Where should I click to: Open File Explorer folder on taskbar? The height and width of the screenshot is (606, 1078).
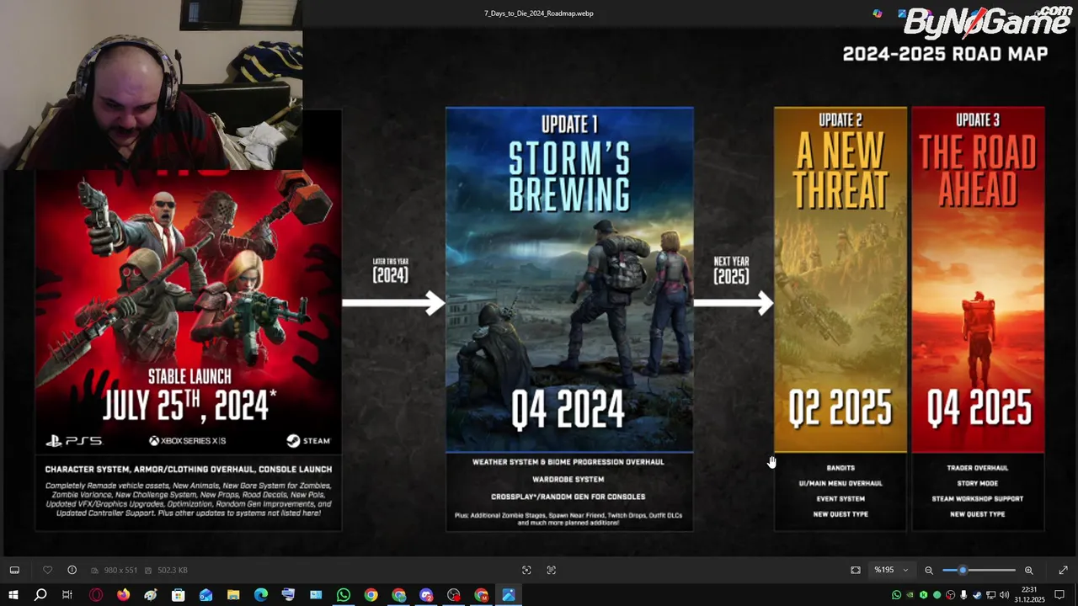tap(233, 595)
